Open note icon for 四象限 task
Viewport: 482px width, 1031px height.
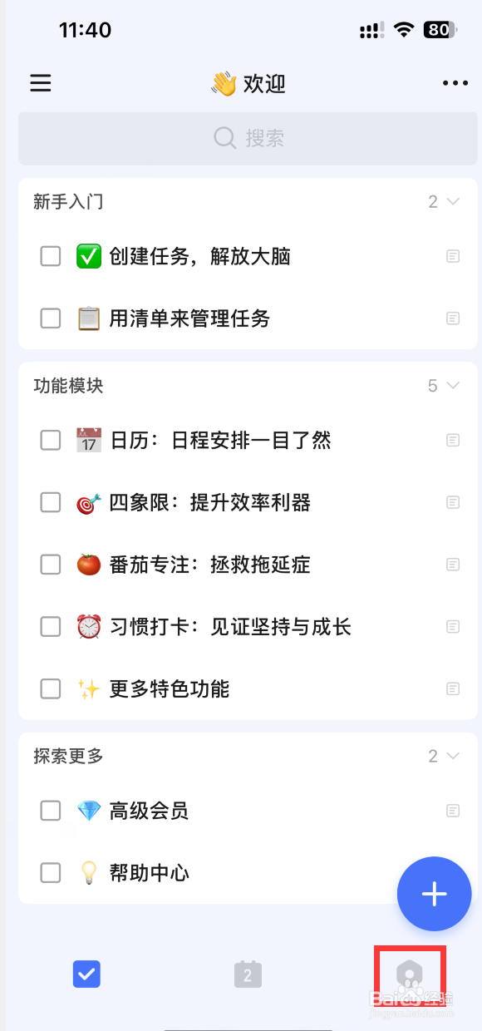(453, 502)
